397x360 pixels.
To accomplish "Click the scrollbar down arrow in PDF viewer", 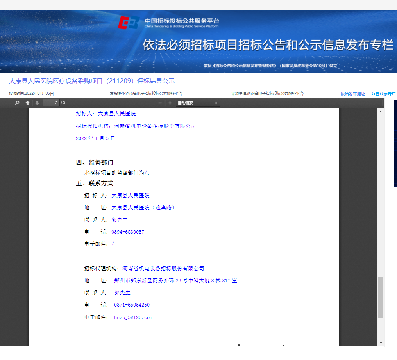I will tap(381, 343).
